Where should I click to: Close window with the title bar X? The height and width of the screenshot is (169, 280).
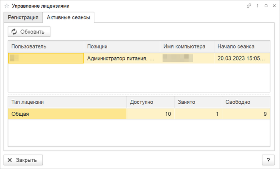tap(274, 6)
